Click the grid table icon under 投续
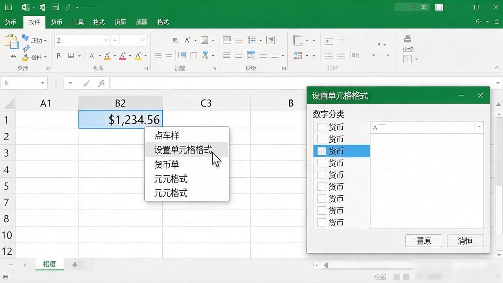Viewport: 503px width, 283px height. pos(408,59)
